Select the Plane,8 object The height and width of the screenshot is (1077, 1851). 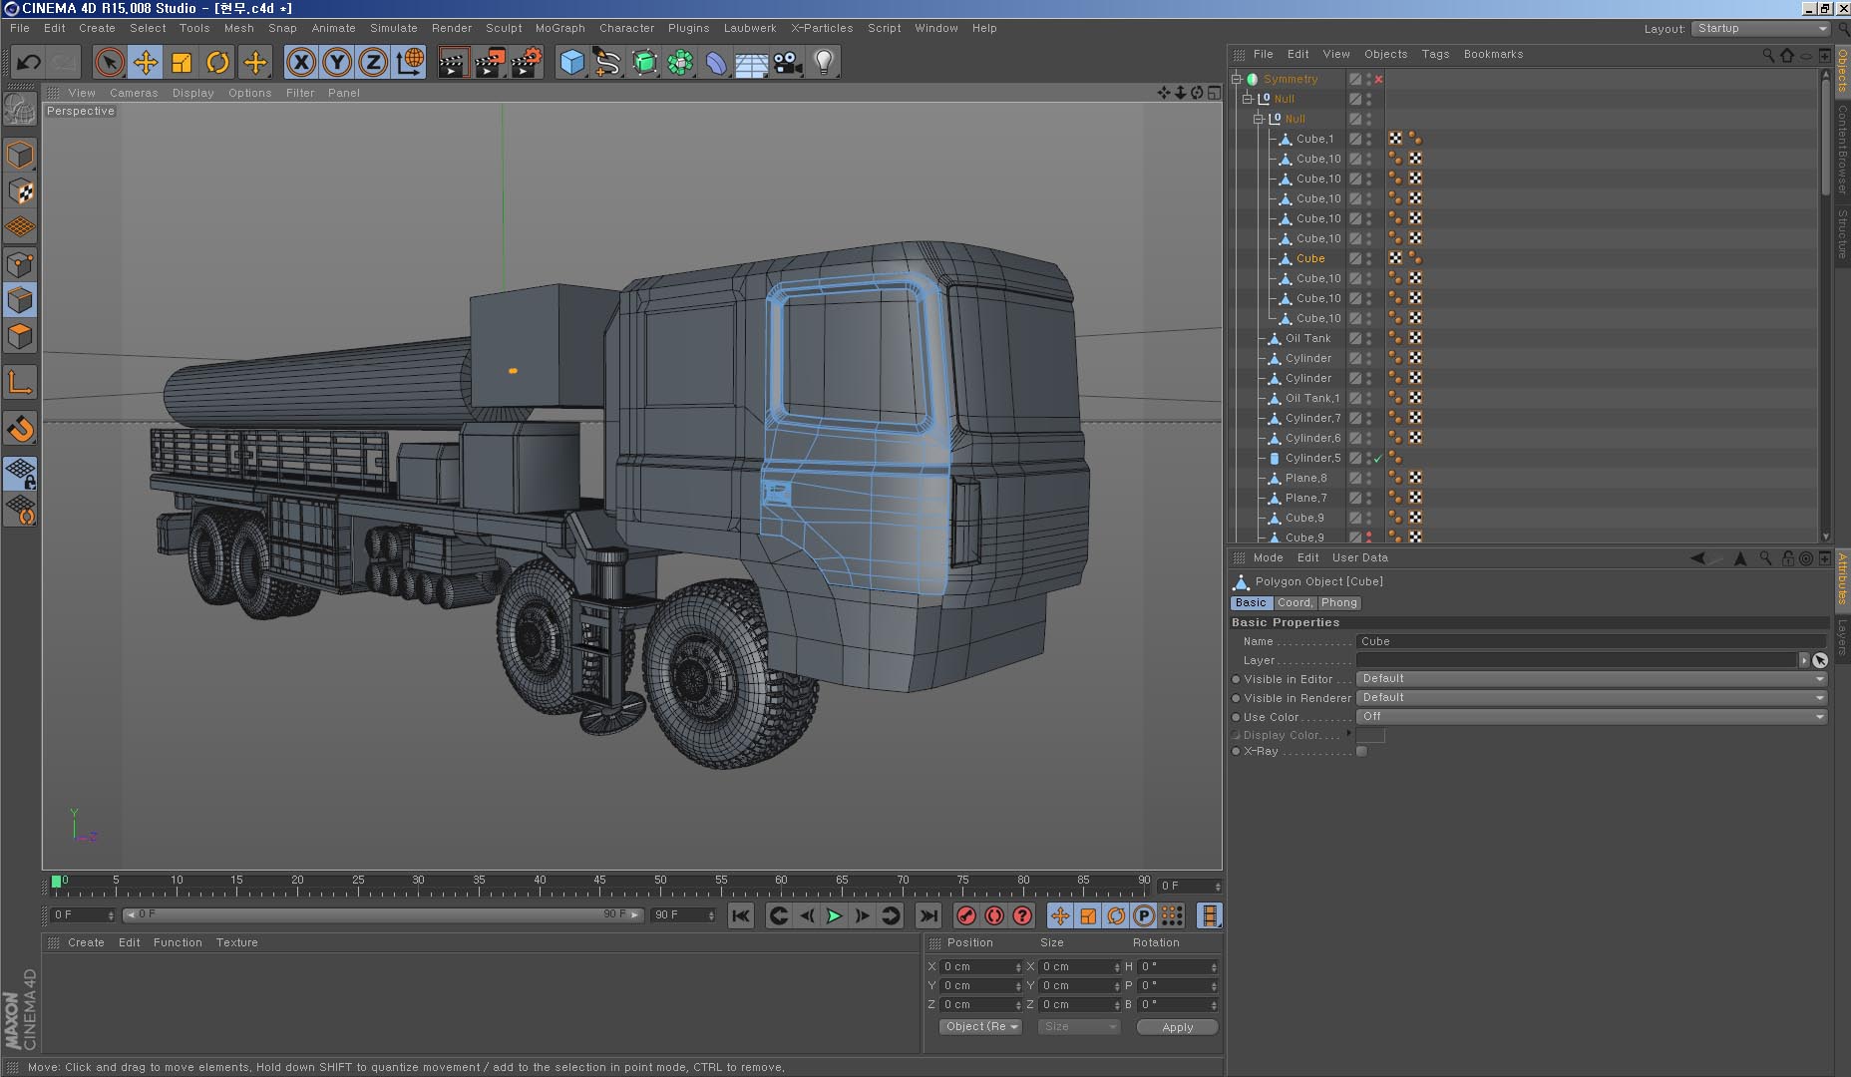point(1305,478)
